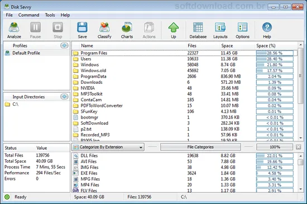The image size is (307, 204).
Task: Click the MP4 Files category icon
Action: pos(76,185)
